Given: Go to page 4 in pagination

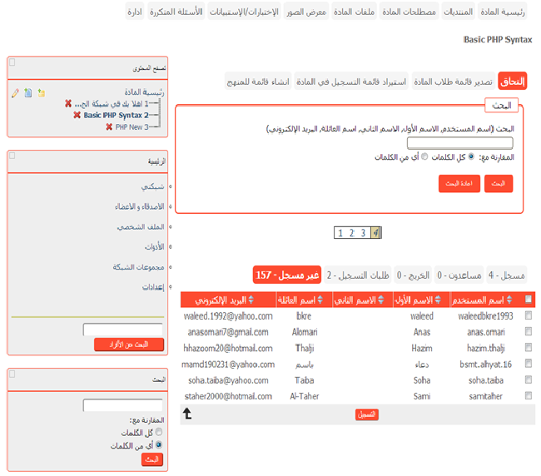Looking at the screenshot, I should tap(375, 233).
